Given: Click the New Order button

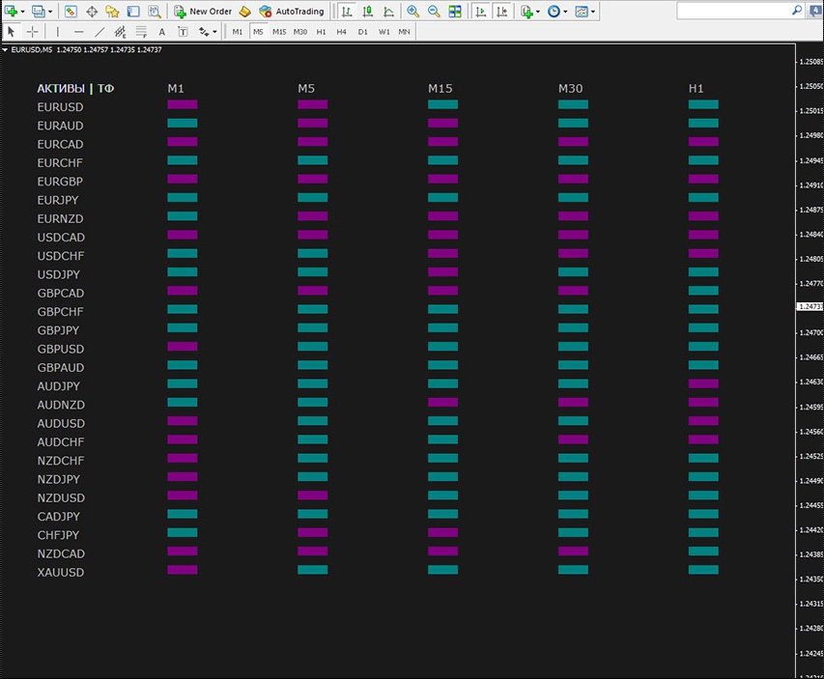Looking at the screenshot, I should 203,12.
